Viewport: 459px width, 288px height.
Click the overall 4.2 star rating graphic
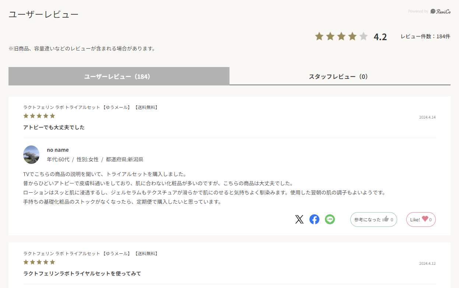point(341,36)
